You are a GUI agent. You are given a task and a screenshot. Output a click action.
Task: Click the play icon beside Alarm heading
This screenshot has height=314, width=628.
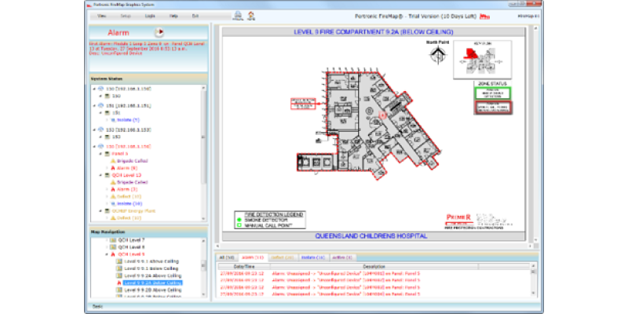pos(159,32)
